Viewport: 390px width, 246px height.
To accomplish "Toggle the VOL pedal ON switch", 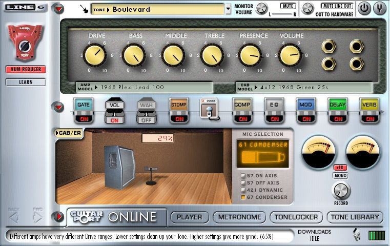I will click(x=114, y=120).
